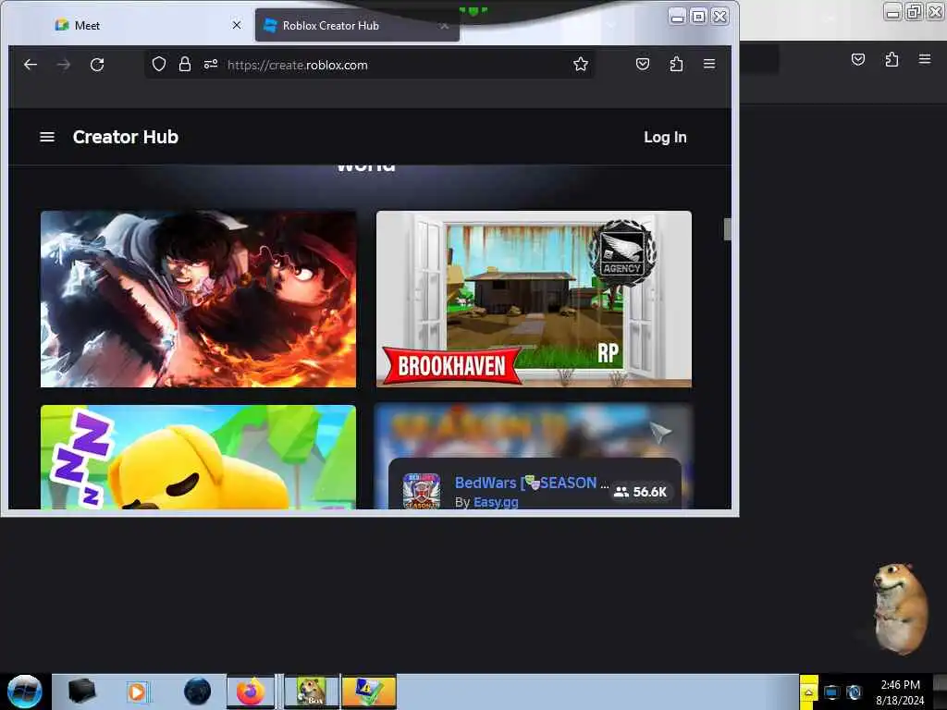Image resolution: width=947 pixels, height=710 pixels.
Task: Open the black box taskbar icon
Action: tap(81, 692)
